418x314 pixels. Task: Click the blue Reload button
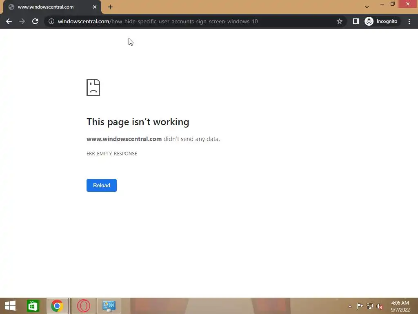[x=102, y=185]
